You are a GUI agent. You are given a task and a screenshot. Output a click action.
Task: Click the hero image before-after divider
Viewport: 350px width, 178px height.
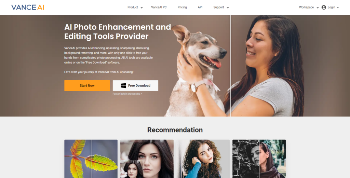pyautogui.click(x=231, y=66)
